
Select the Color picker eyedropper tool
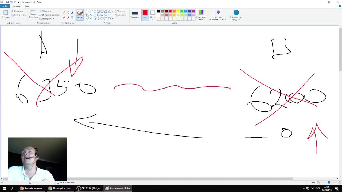pos(68,18)
